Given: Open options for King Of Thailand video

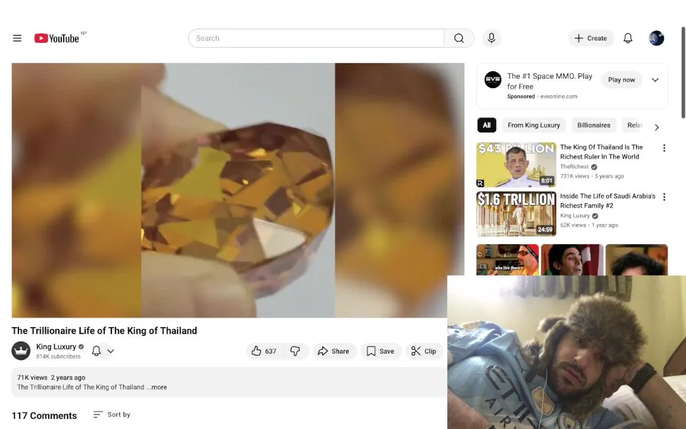Looking at the screenshot, I should 664,148.
